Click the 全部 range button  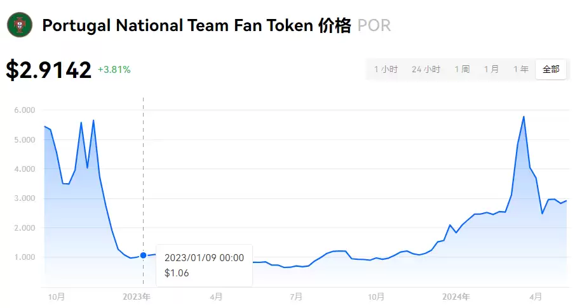[551, 69]
